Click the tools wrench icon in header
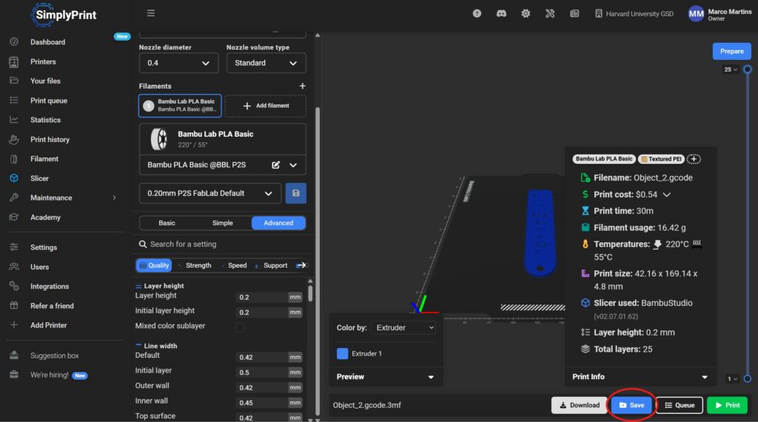 550,13
